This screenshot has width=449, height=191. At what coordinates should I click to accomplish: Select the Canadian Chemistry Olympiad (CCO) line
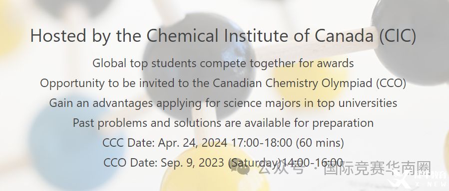pyautogui.click(x=223, y=83)
